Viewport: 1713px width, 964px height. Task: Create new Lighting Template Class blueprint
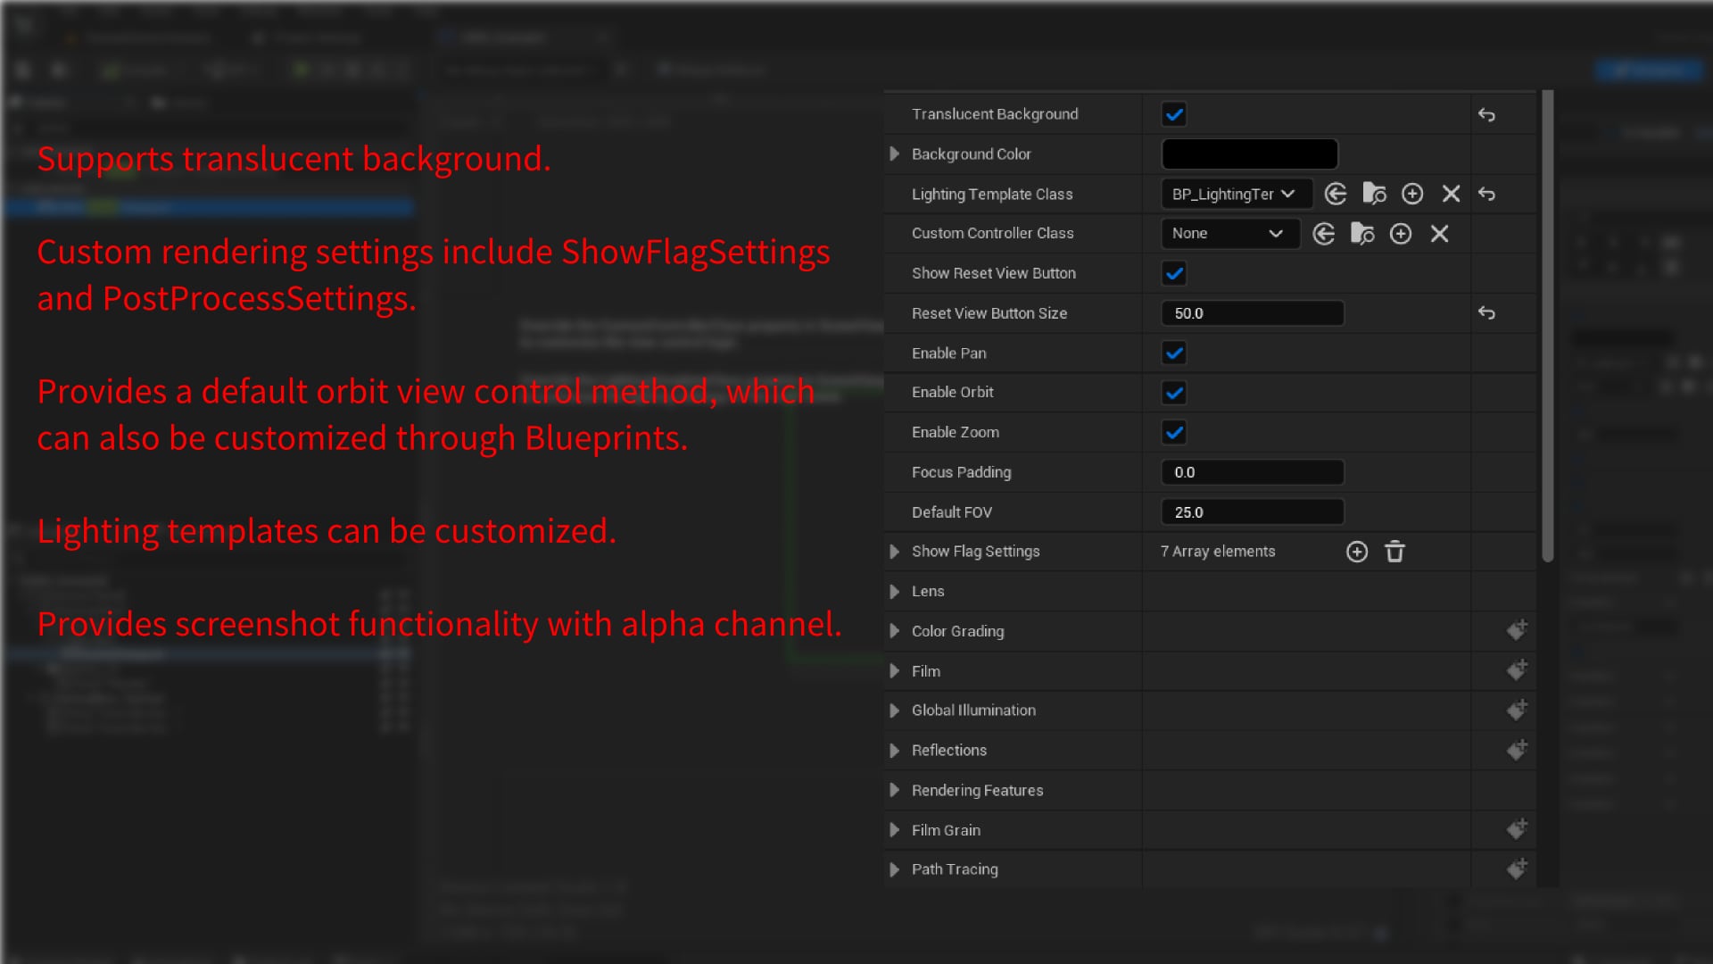point(1412,194)
